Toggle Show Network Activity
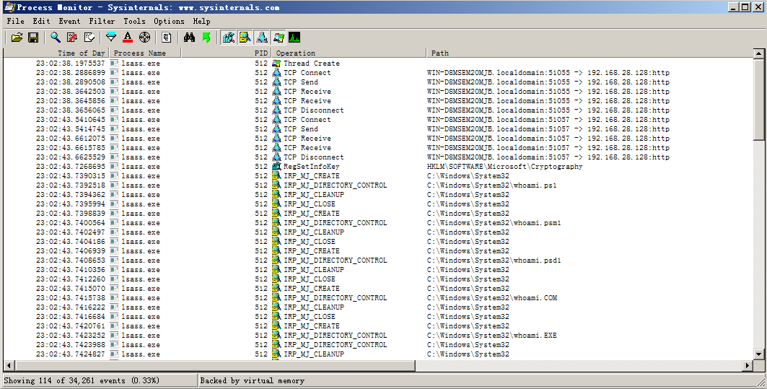This screenshot has width=767, height=389. [x=262, y=37]
